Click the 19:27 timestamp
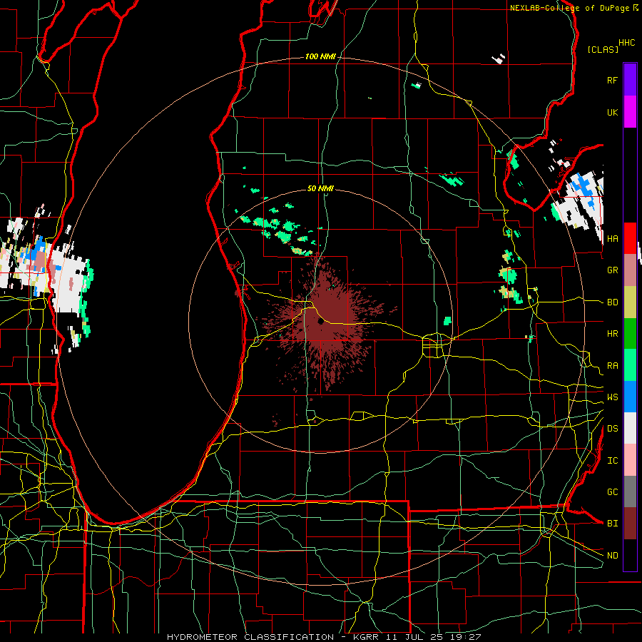642x642 pixels. [x=464, y=637]
